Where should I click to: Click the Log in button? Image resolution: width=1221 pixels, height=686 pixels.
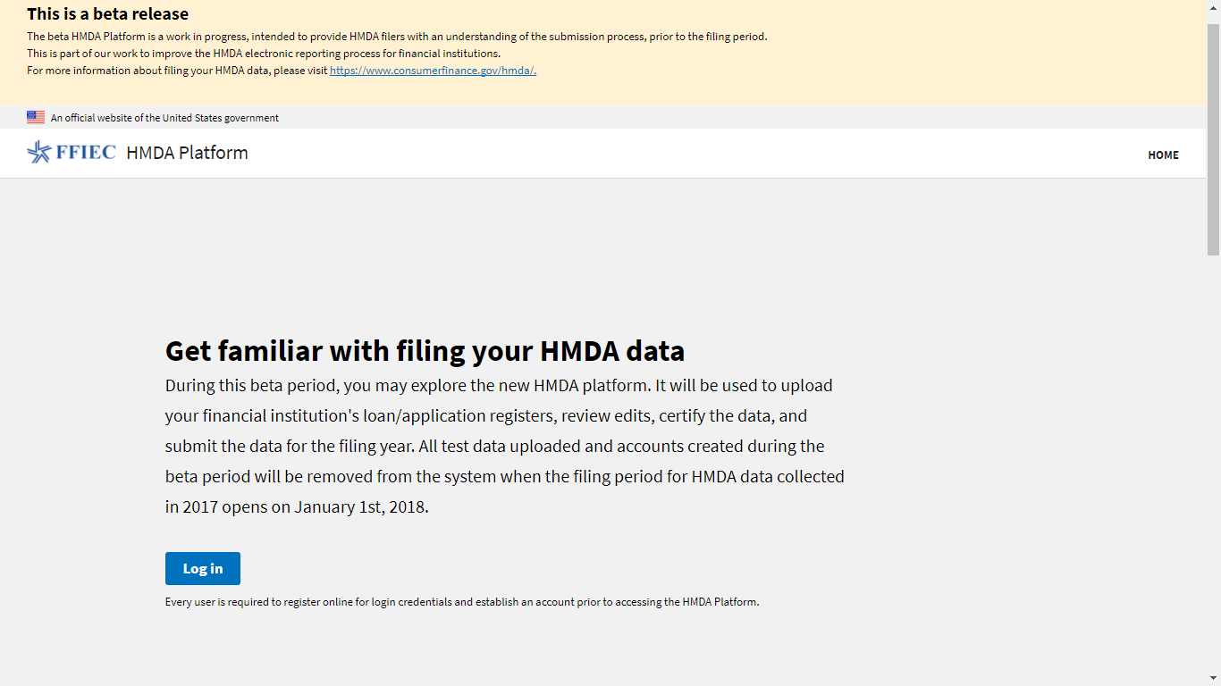pyautogui.click(x=202, y=568)
